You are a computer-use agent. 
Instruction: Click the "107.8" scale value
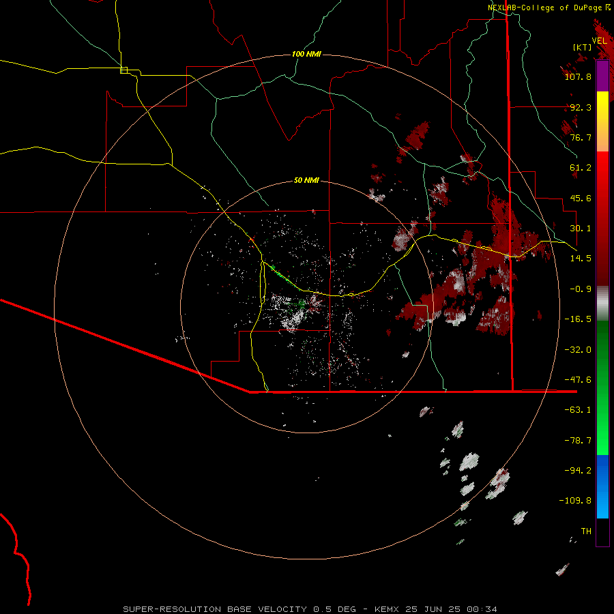(578, 76)
